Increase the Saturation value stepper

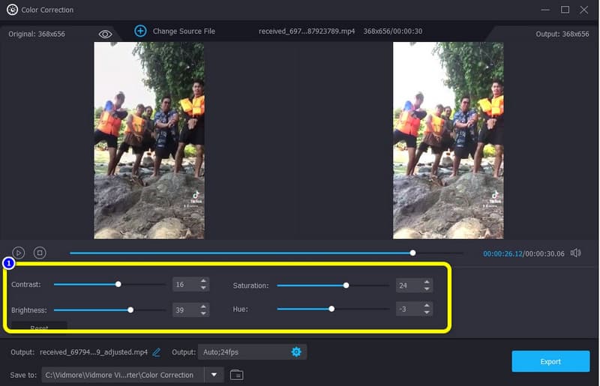point(427,282)
